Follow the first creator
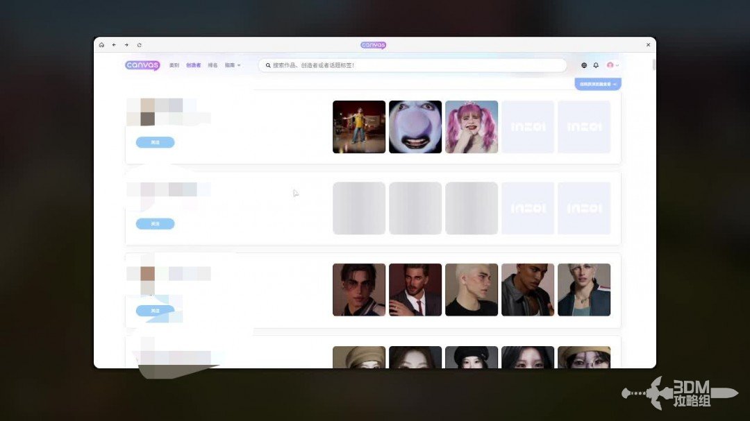 tap(155, 142)
